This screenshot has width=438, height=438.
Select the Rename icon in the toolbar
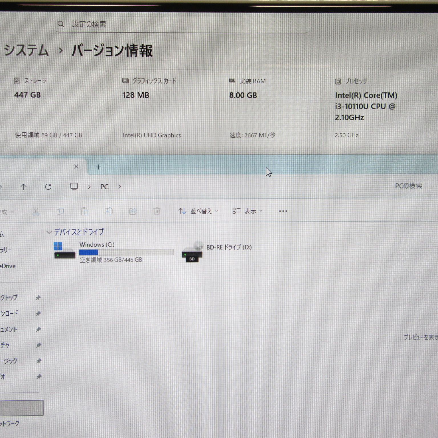point(109,211)
